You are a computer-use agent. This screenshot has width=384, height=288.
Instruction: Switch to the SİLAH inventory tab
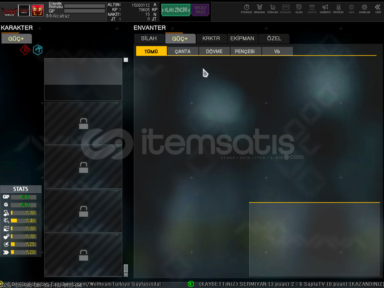coord(149,39)
